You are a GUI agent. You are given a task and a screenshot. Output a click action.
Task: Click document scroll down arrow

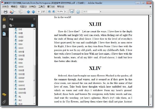click(x=150, y=105)
